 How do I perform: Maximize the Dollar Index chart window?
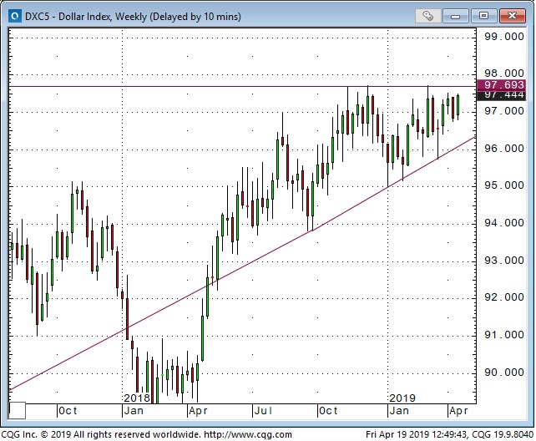pos(483,16)
